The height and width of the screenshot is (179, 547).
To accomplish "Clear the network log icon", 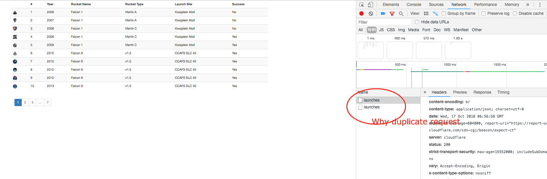I will click(371, 13).
